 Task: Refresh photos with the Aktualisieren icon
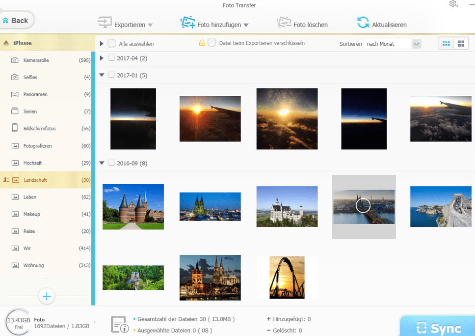click(363, 24)
